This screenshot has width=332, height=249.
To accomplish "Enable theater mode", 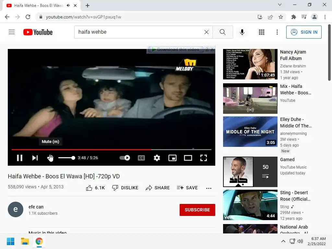I will coord(188,158).
